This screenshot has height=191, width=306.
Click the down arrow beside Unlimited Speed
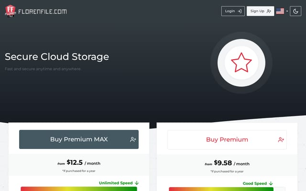click(137, 183)
